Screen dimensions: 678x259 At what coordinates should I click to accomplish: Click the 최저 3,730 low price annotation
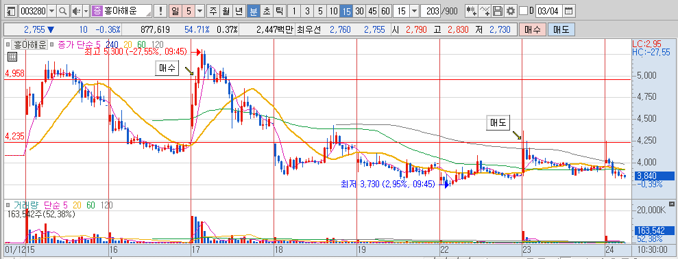coord(388,185)
